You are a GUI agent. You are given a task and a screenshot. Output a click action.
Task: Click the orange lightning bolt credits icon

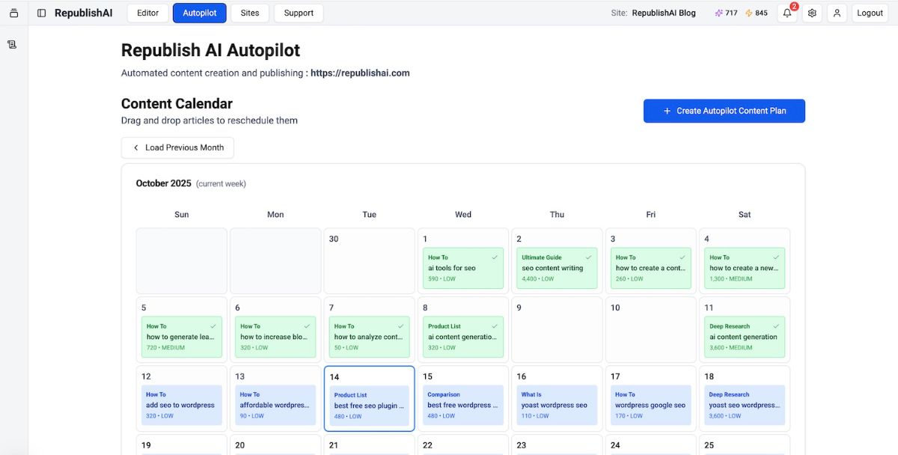point(748,13)
